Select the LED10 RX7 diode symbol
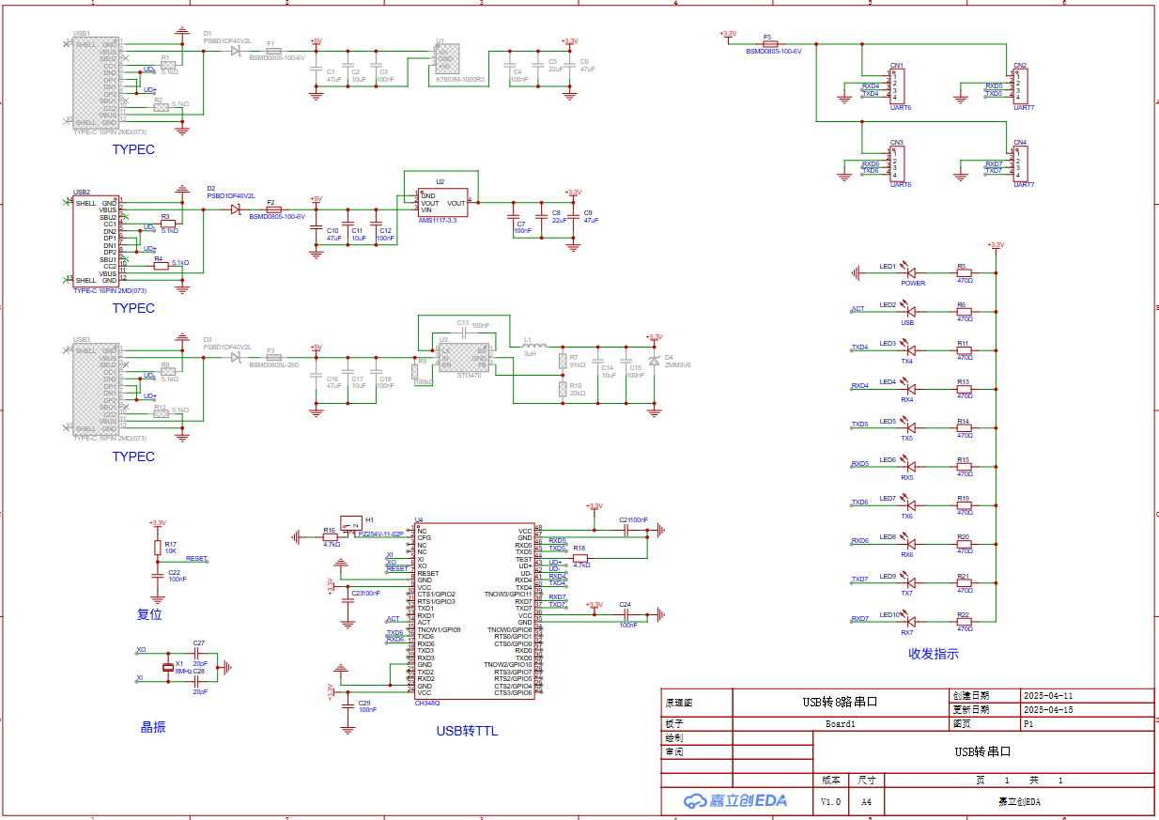The width and height of the screenshot is (1159, 820). point(907,621)
